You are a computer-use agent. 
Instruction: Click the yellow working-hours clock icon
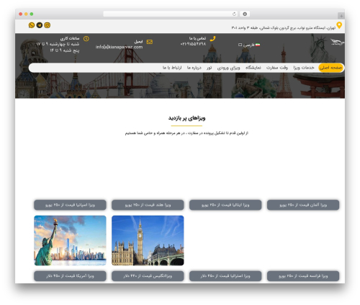tap(86, 38)
